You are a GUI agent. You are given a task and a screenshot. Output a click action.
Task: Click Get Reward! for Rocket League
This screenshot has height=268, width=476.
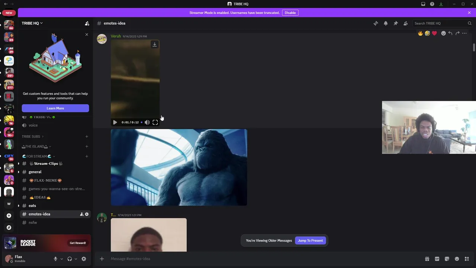(x=78, y=243)
